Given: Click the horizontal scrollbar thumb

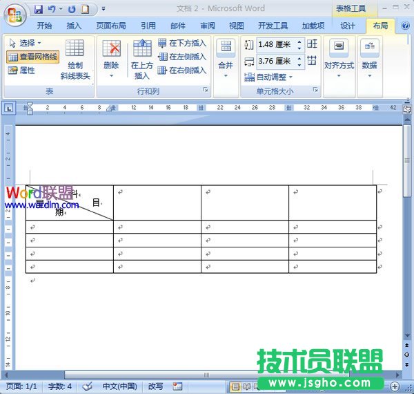Looking at the screenshot, I should pos(207,375).
